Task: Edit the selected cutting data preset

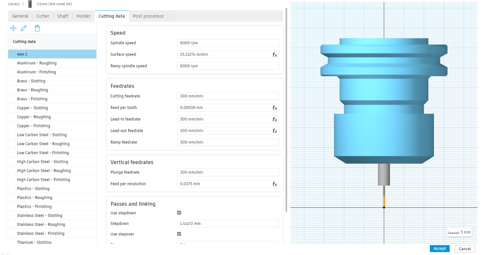Action: click(24, 28)
